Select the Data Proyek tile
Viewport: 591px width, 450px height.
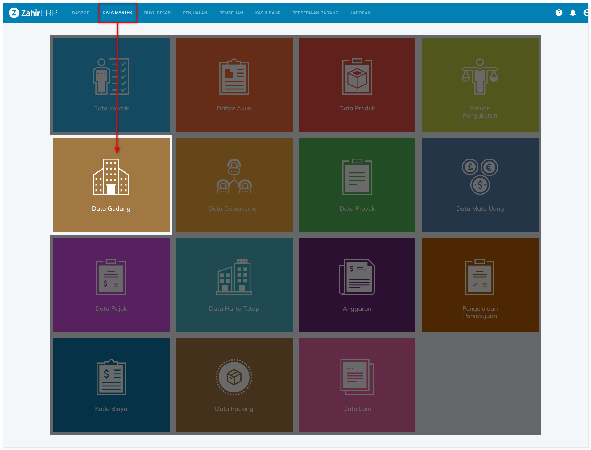pos(357,185)
